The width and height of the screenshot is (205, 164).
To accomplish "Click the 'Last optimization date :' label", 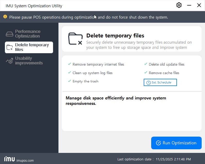I will 135,159.
